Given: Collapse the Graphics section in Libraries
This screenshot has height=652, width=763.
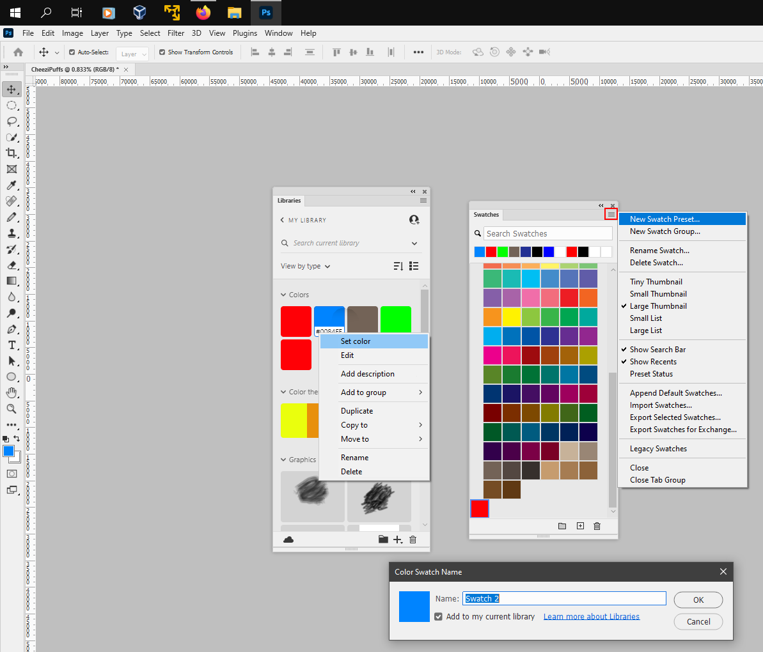Looking at the screenshot, I should tap(282, 460).
